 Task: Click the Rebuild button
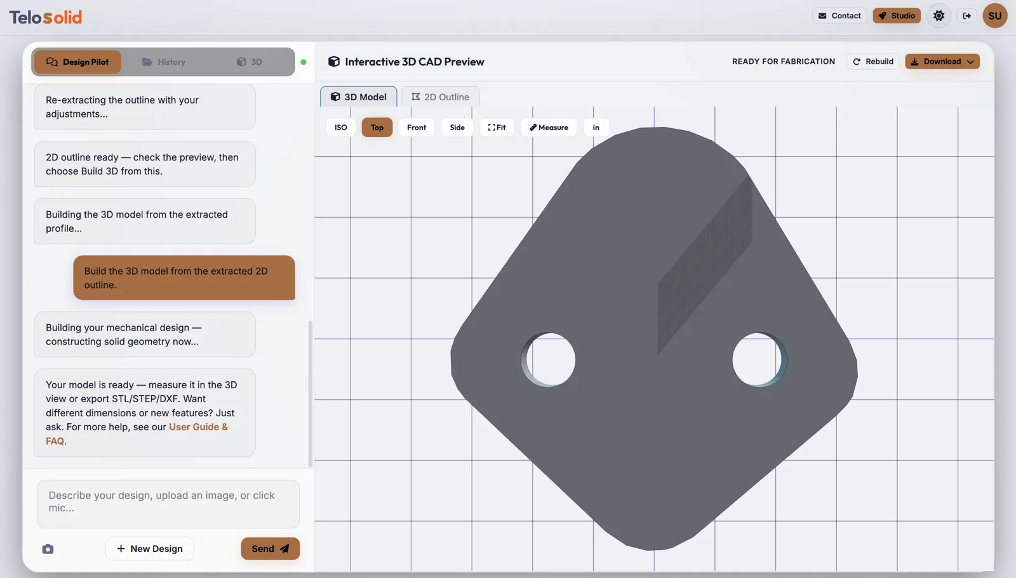[x=873, y=62]
